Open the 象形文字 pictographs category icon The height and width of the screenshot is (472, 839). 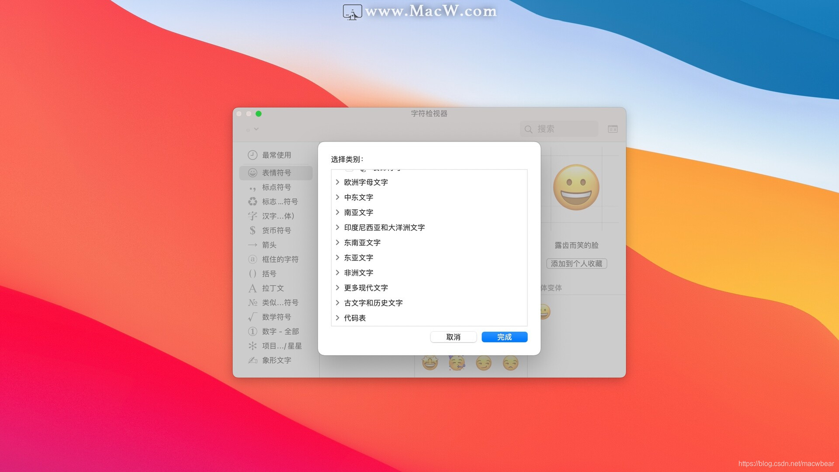(253, 360)
